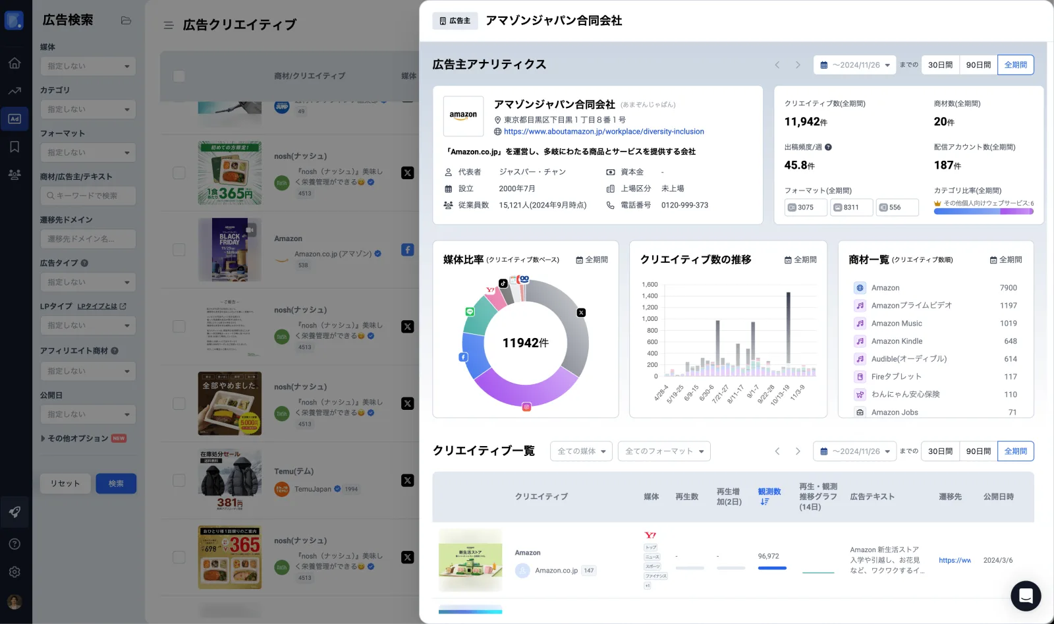
Task: Open the 公開日 dropdown
Action: 88,414
